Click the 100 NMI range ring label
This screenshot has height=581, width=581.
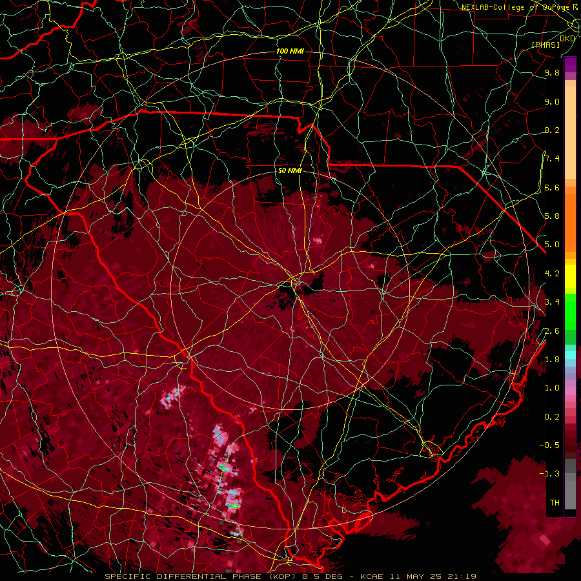290,51
